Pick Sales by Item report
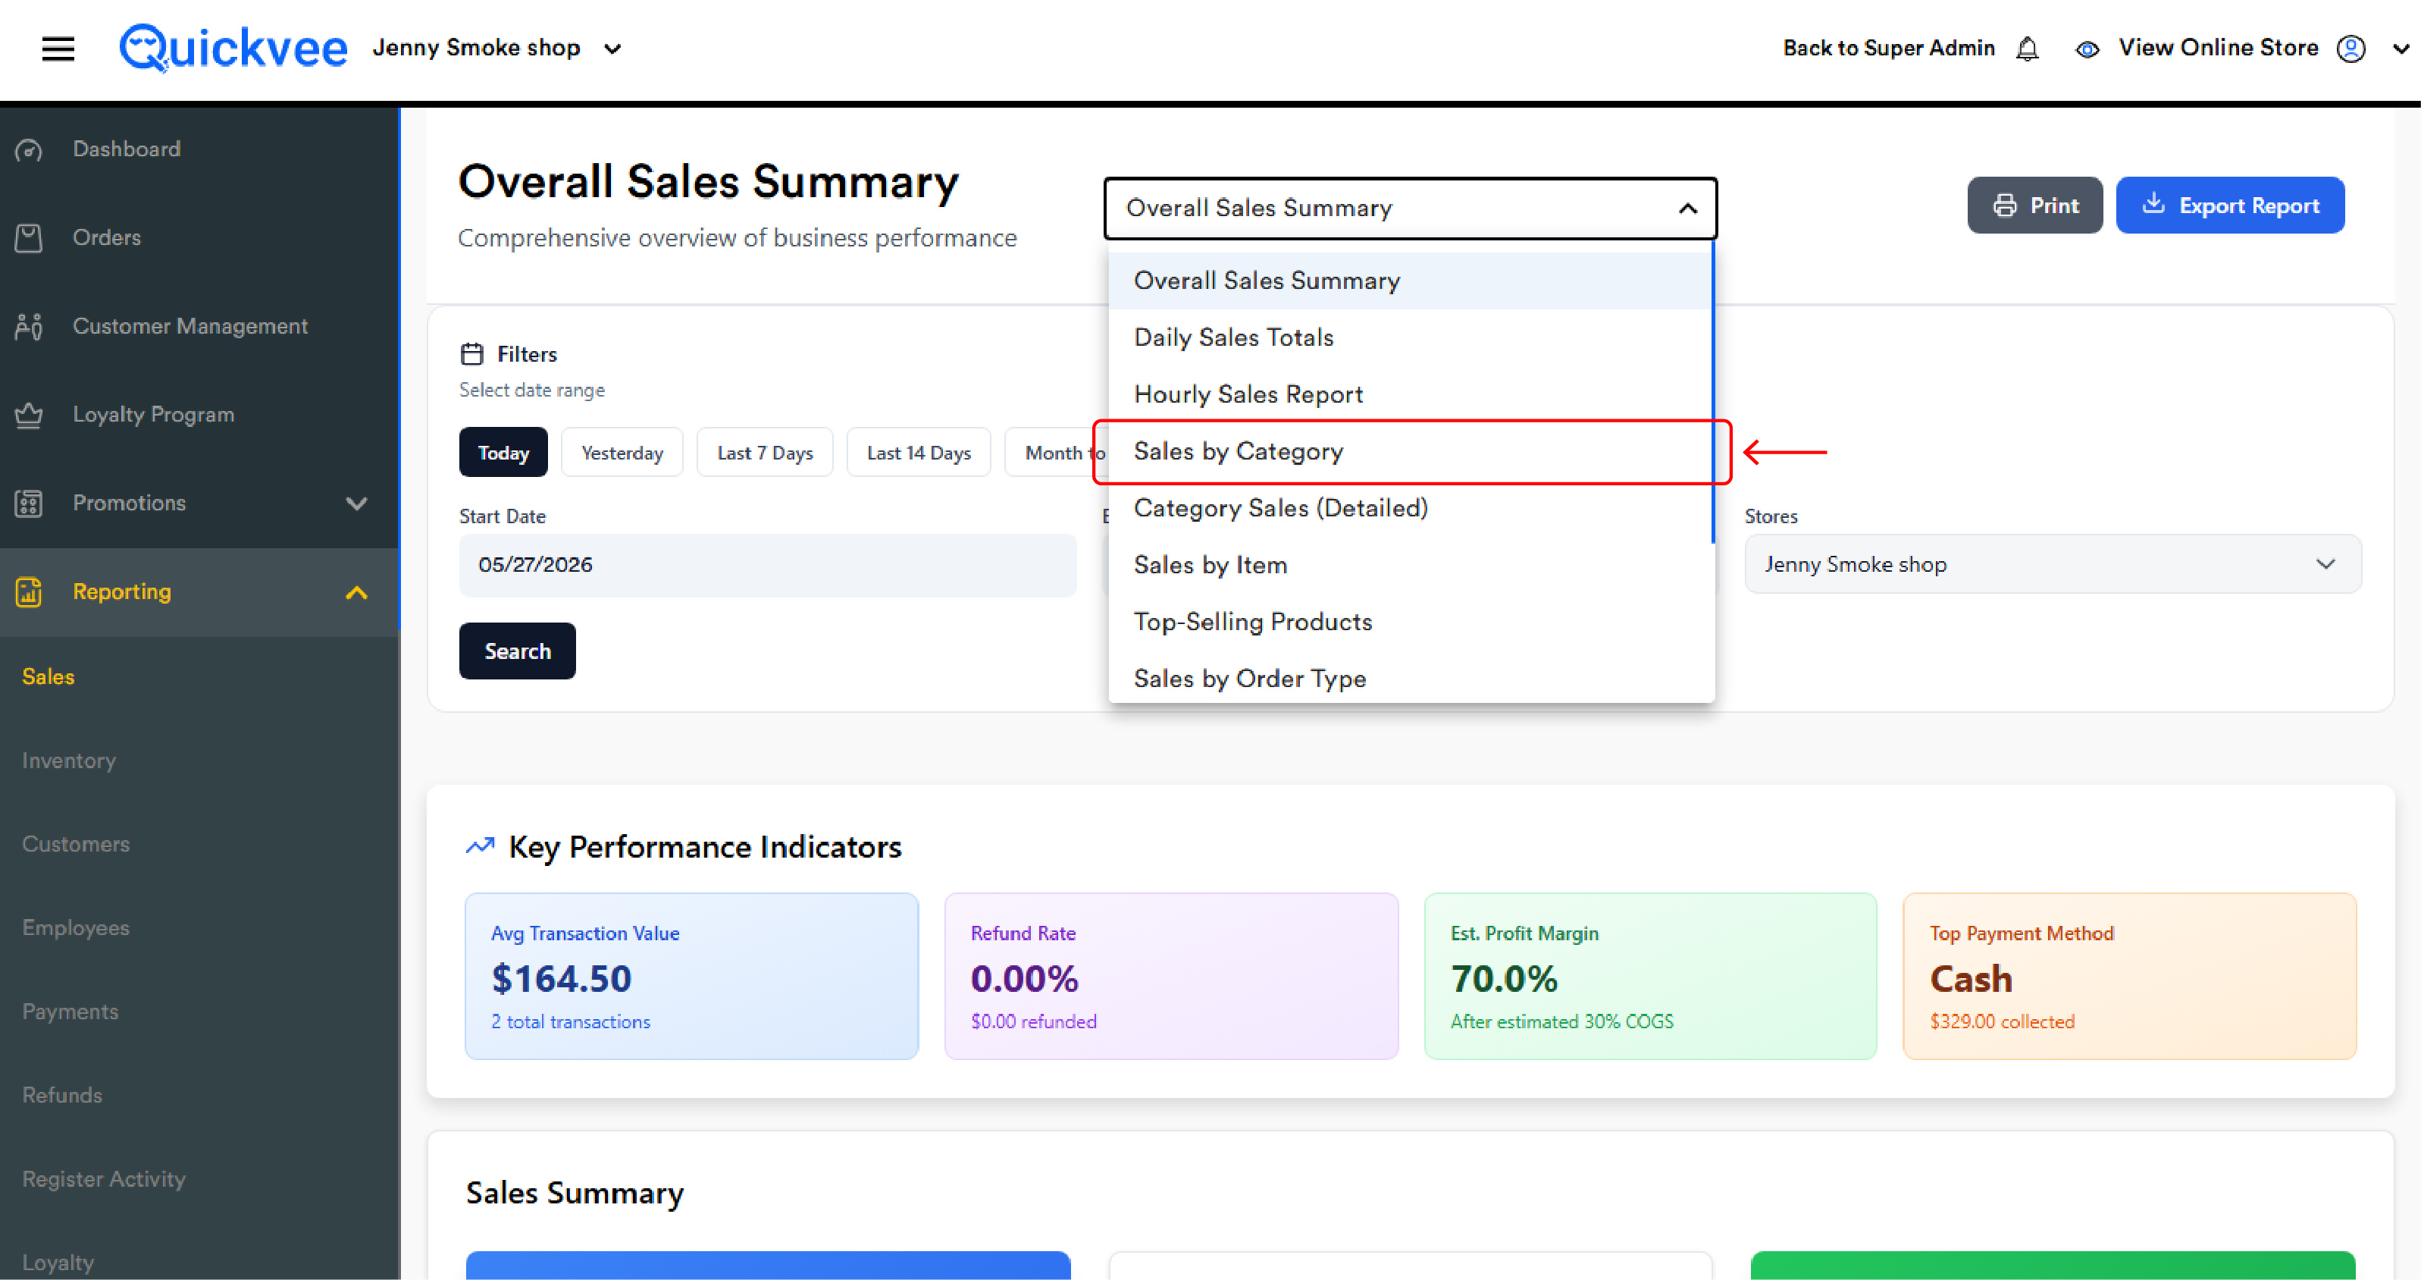The width and height of the screenshot is (2421, 1280). coord(1410,565)
